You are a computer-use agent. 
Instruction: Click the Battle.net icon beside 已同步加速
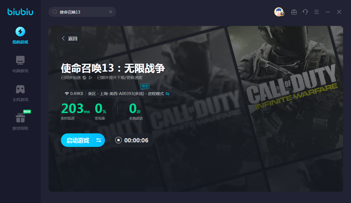click(x=90, y=78)
